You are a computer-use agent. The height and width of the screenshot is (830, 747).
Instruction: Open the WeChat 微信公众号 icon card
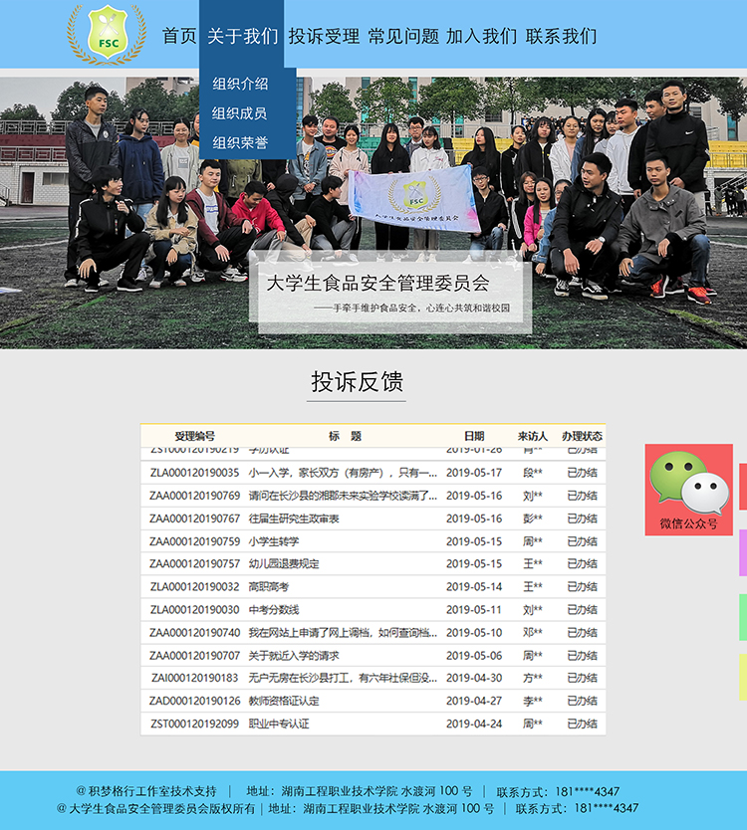click(688, 490)
